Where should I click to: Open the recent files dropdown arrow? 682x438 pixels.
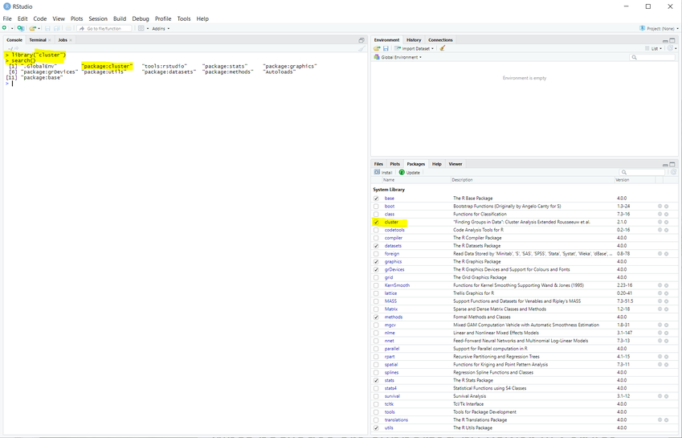pyautogui.click(x=39, y=29)
